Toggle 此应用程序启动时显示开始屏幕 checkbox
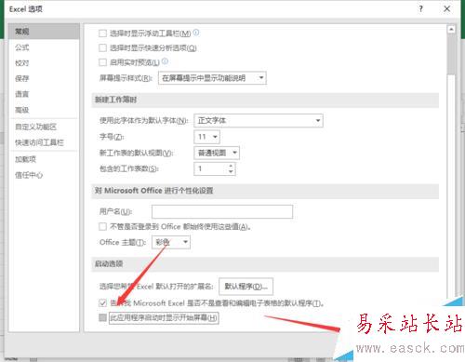This screenshot has width=465, height=362. tap(102, 317)
